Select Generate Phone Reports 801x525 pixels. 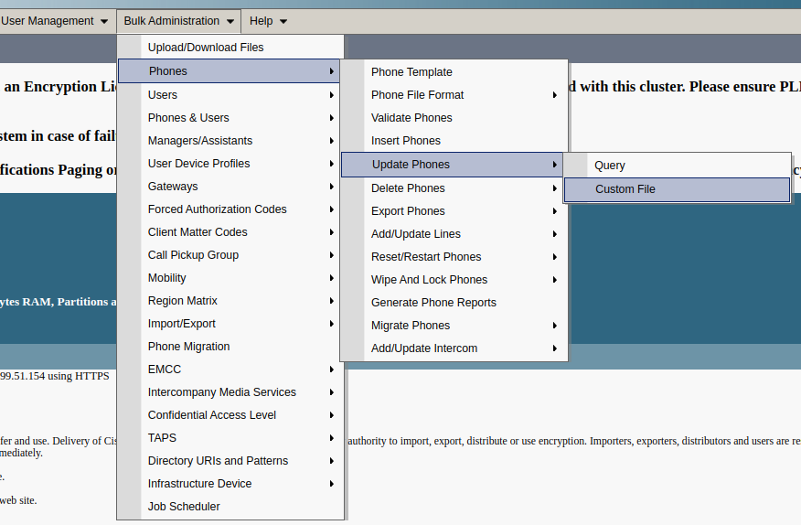tap(433, 303)
